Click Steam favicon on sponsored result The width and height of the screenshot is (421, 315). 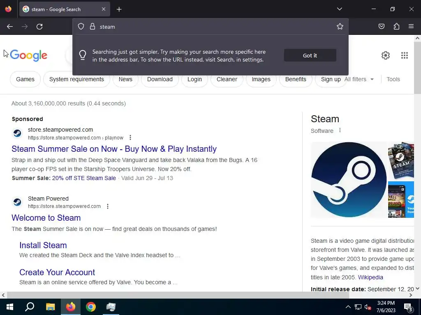(x=17, y=133)
